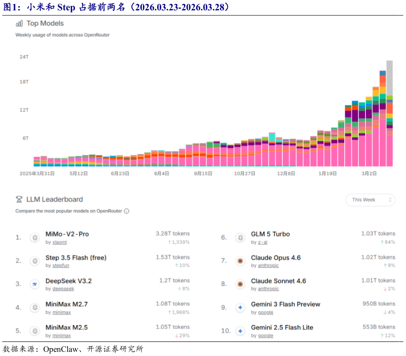Select the Claude Opus 4.6 model name

(276, 258)
